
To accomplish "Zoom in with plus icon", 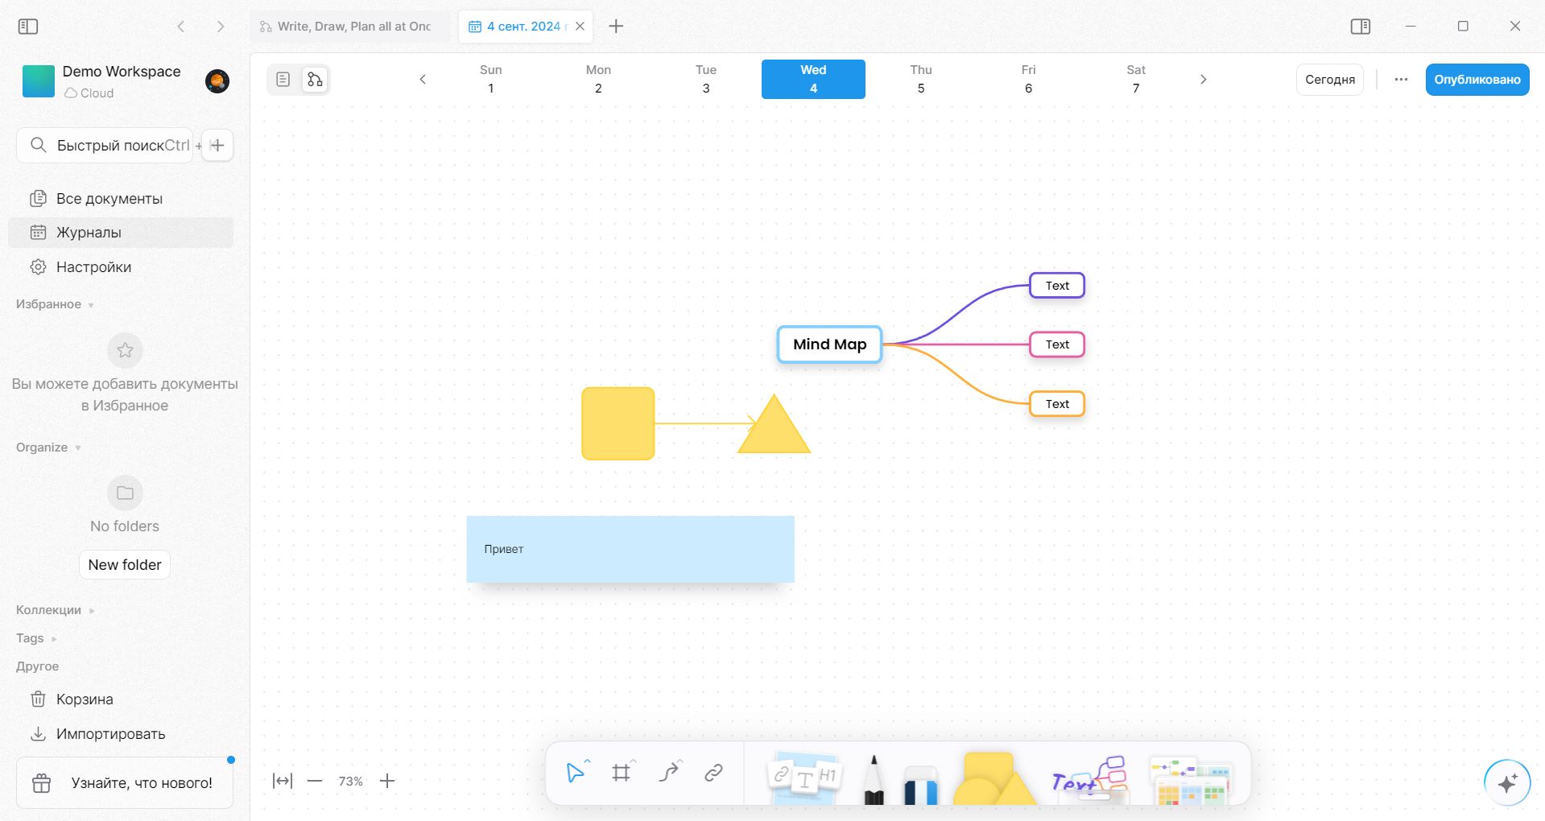I will pos(387,781).
